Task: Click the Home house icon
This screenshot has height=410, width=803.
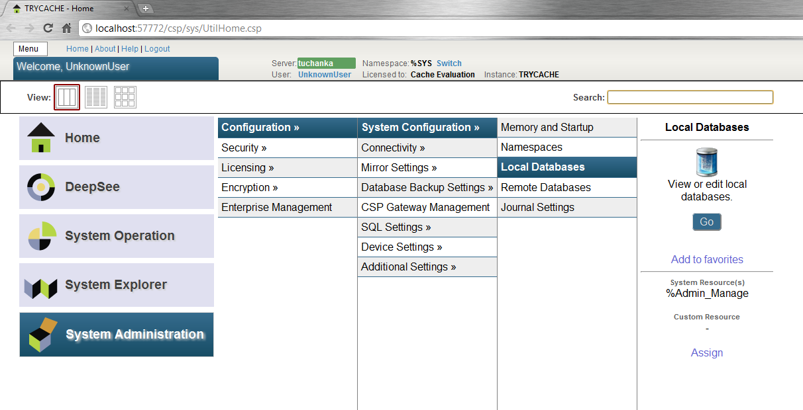Action: [40, 138]
